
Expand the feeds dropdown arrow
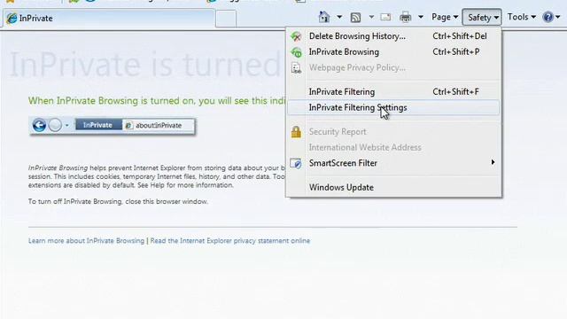371,17
